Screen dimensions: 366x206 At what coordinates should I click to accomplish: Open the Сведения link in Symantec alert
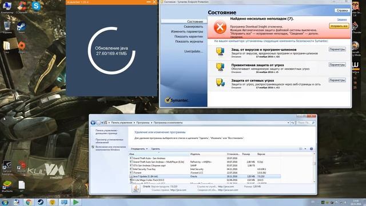[x=342, y=19]
